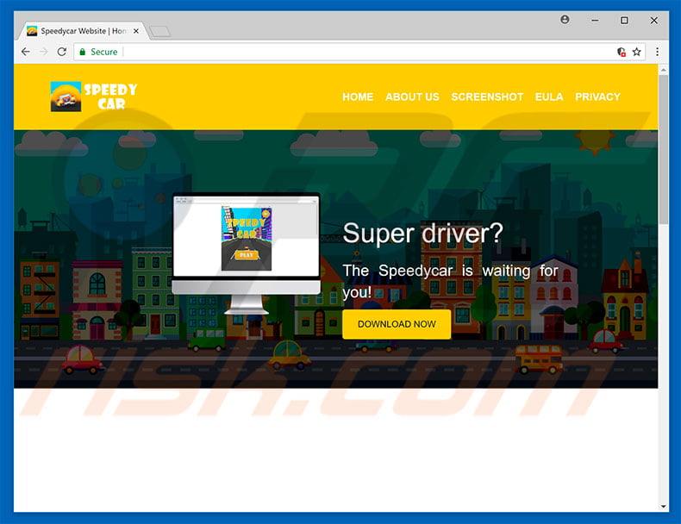This screenshot has width=681, height=524.
Task: Reload the page with refresh icon
Action: point(62,52)
